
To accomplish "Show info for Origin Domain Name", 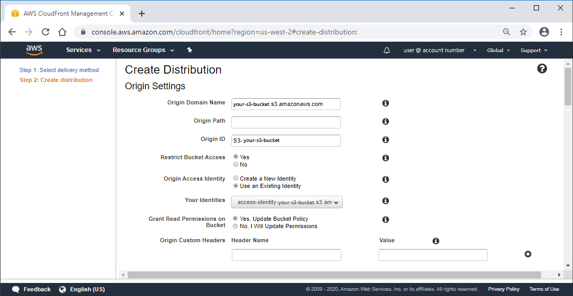I will [x=385, y=103].
